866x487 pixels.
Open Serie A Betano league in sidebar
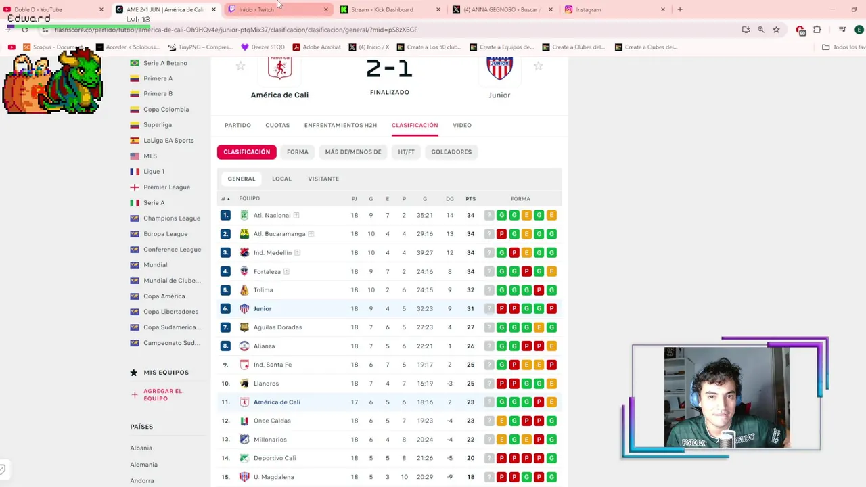point(165,63)
